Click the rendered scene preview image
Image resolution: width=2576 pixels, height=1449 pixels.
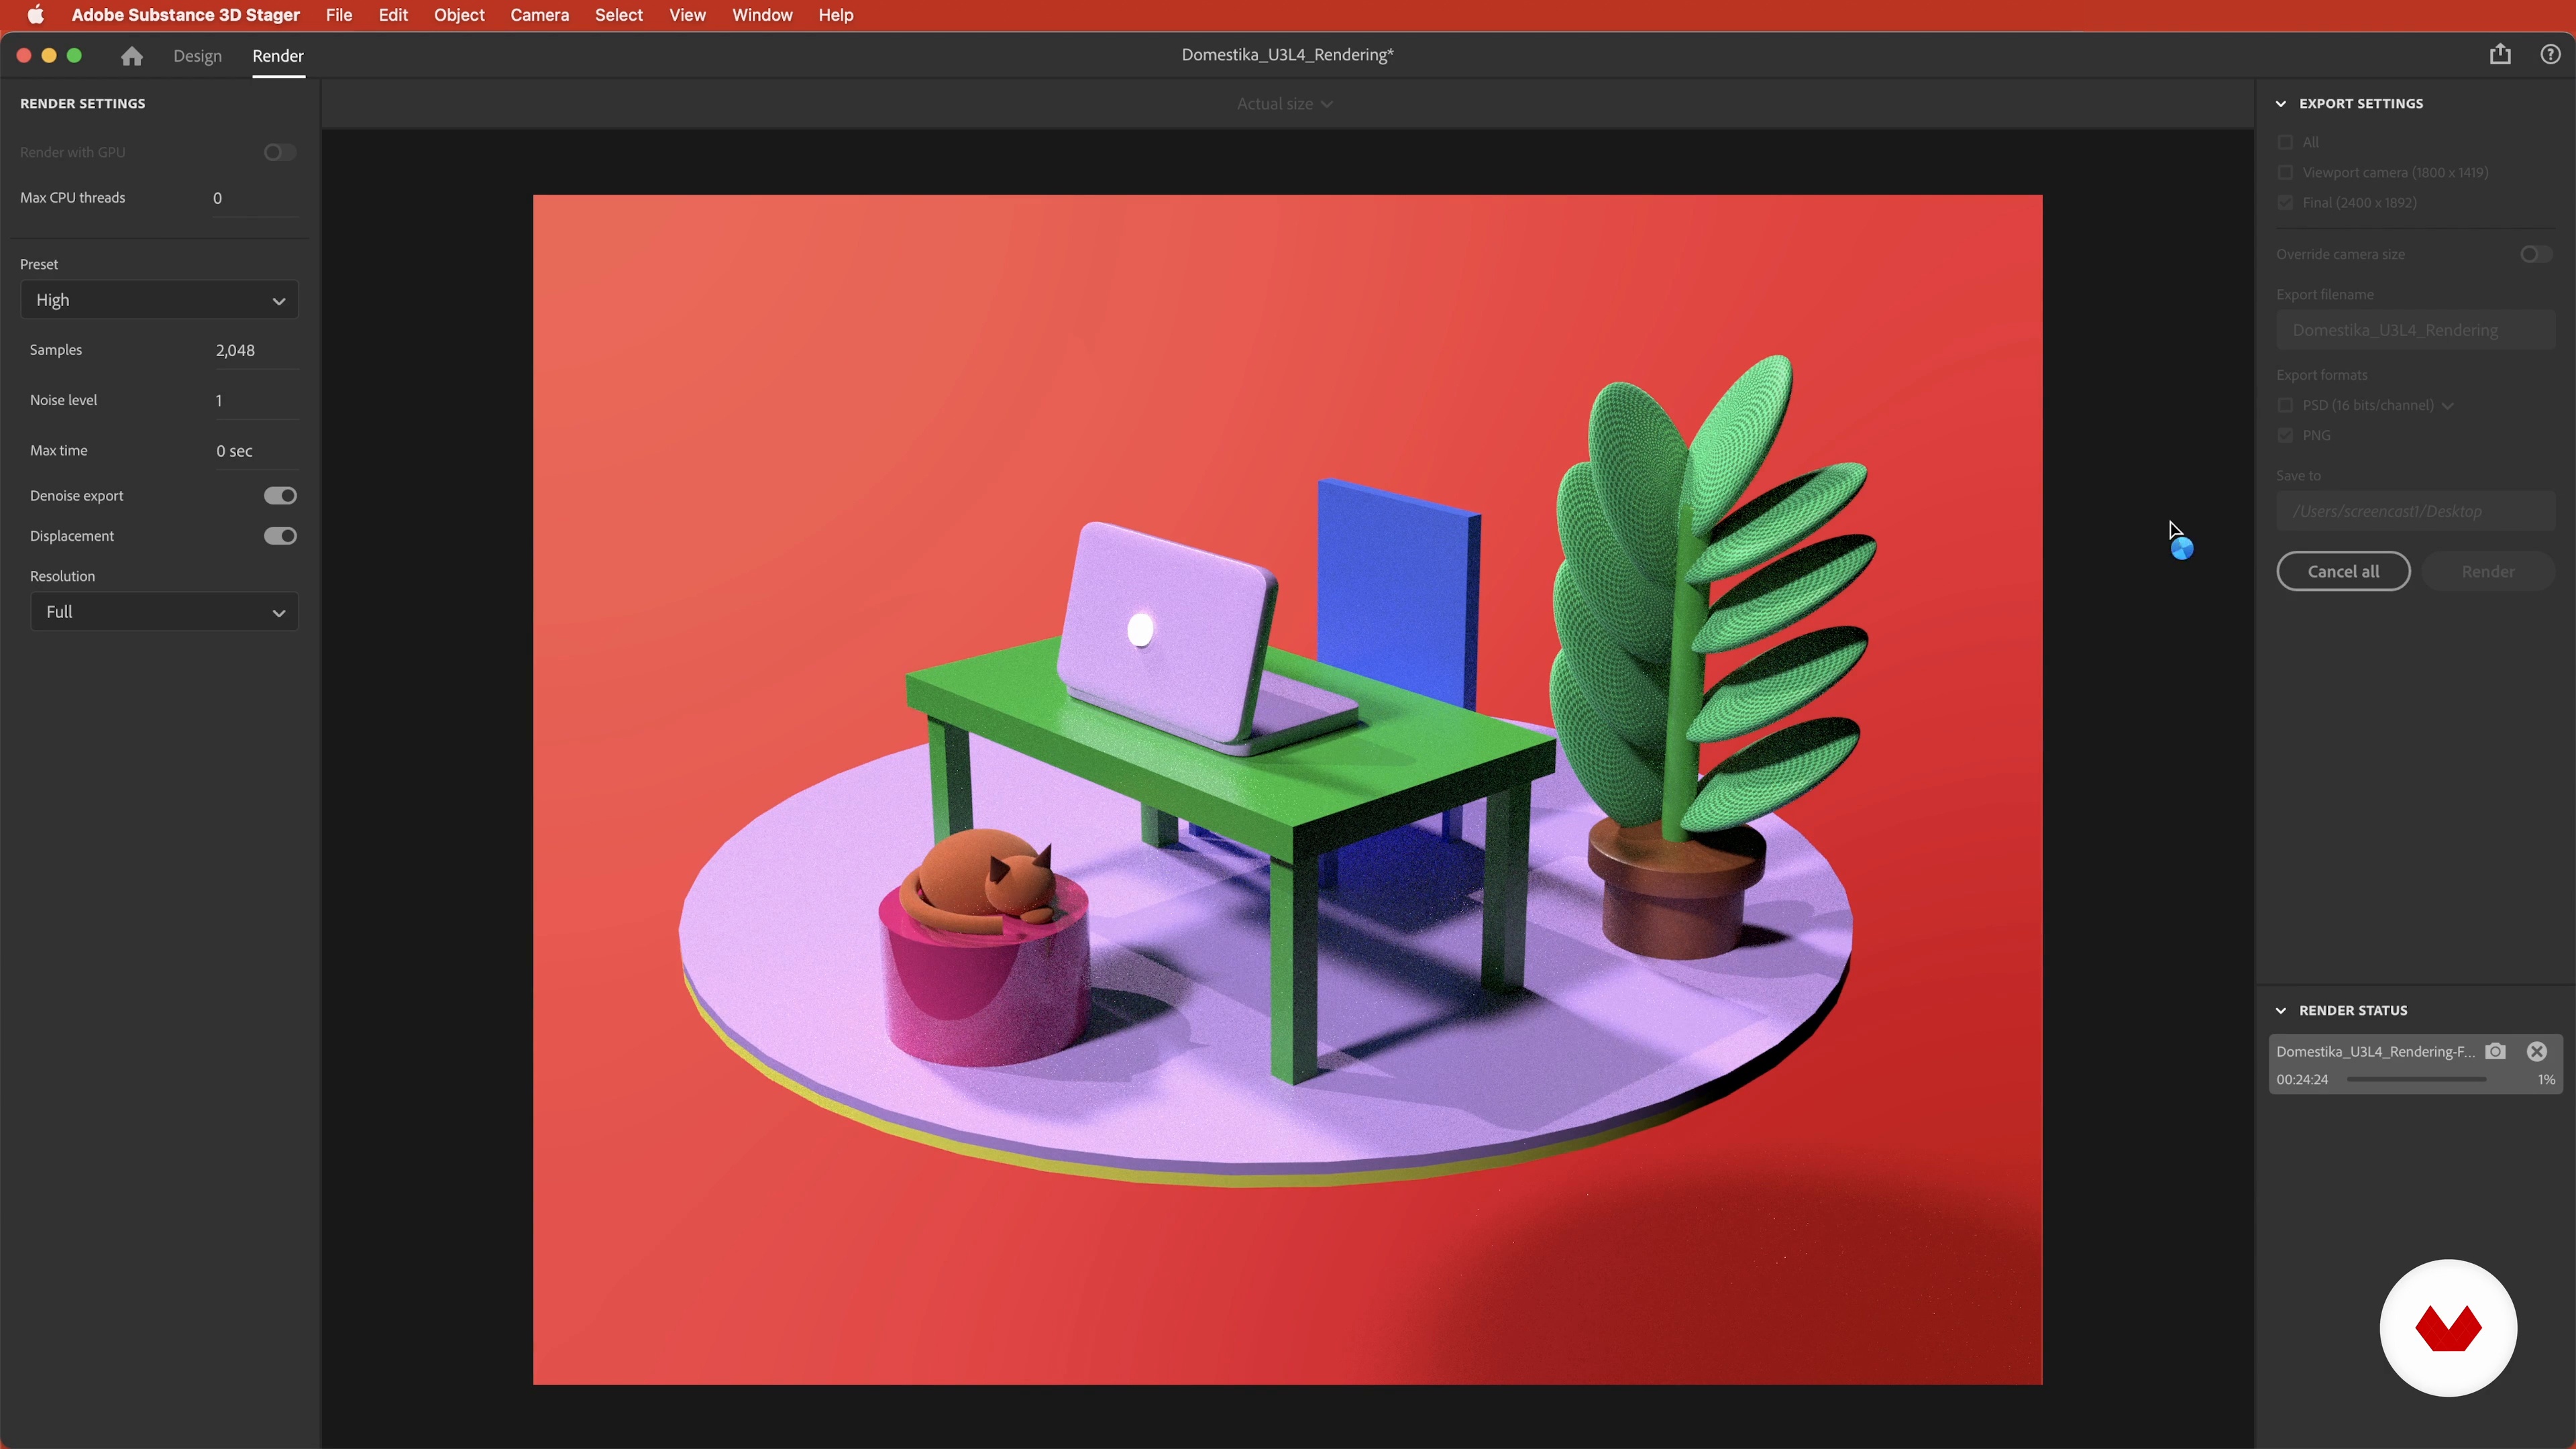[1287, 789]
